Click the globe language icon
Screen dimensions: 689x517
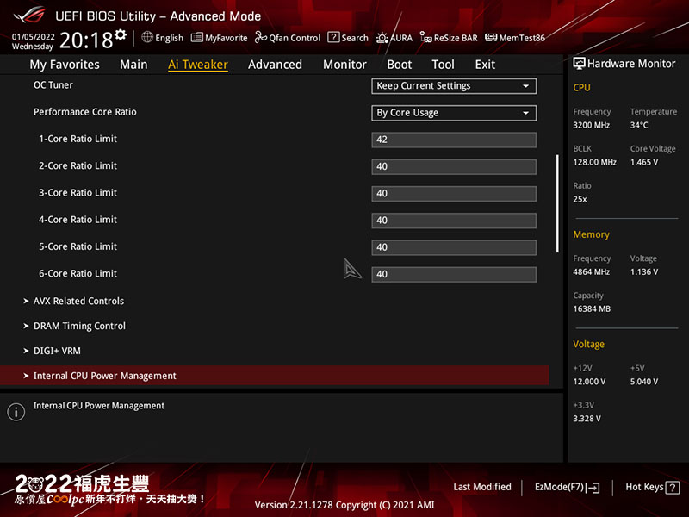pos(147,37)
